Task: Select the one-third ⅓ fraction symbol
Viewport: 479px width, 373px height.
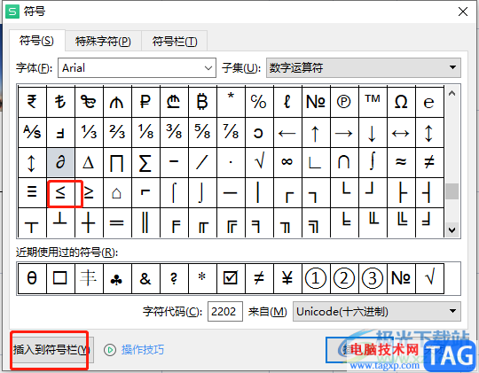Action: pos(89,133)
